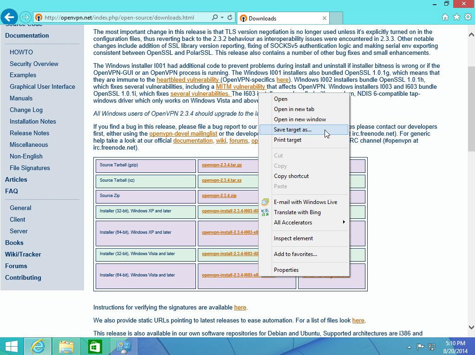Image resolution: width=475 pixels, height=355 pixels.
Task: Click the forward navigation arrow
Action: point(26,17)
